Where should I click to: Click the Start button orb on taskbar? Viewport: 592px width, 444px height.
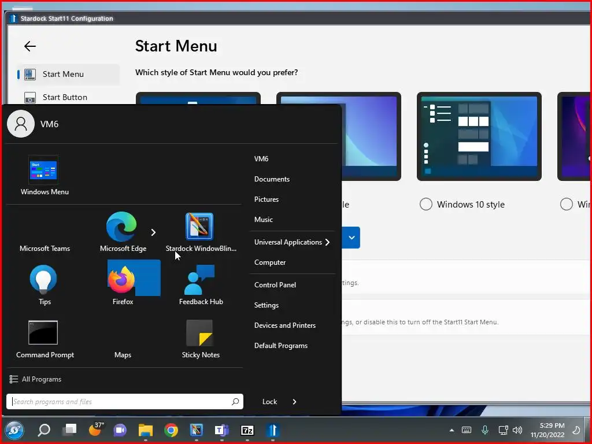point(14,430)
